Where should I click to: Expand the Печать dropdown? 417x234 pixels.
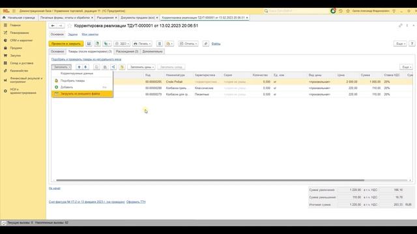(142, 44)
